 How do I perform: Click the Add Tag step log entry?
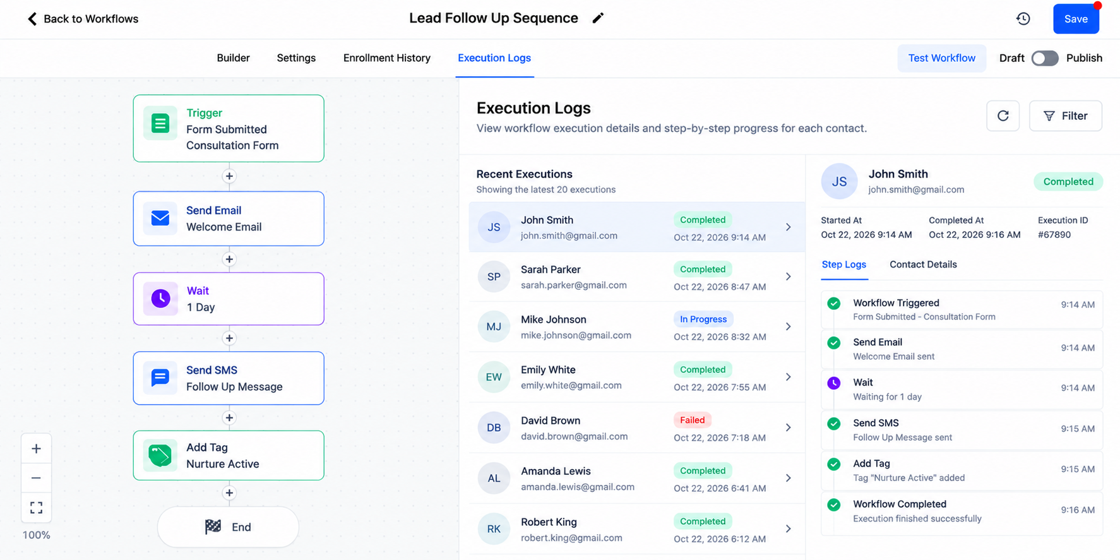[962, 470]
